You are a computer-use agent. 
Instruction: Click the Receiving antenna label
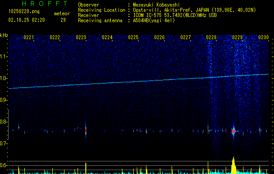click(100, 20)
